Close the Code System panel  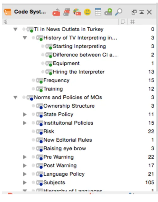click(149, 12)
